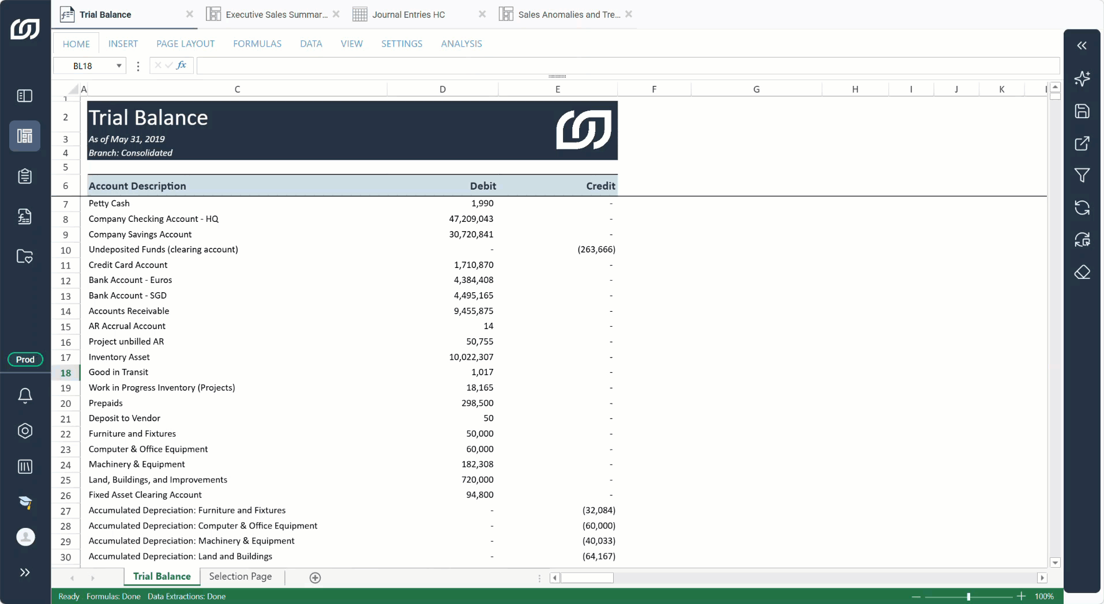Screen dimensions: 1104x604
Task: Open the user profile avatar
Action: [x=25, y=537]
